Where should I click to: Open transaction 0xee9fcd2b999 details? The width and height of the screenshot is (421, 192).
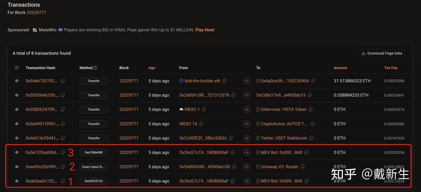pos(42,167)
